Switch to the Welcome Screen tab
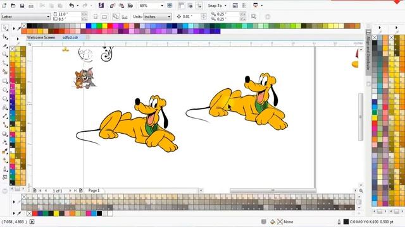Screen dimensions: 405x227 pyautogui.click(x=41, y=38)
